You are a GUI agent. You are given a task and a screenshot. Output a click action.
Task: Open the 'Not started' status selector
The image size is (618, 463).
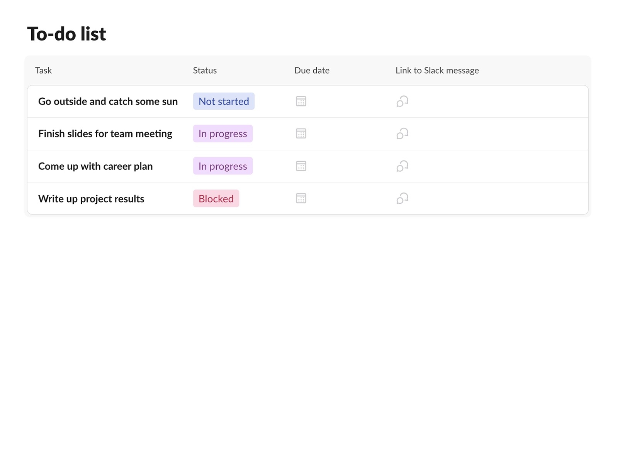click(224, 101)
